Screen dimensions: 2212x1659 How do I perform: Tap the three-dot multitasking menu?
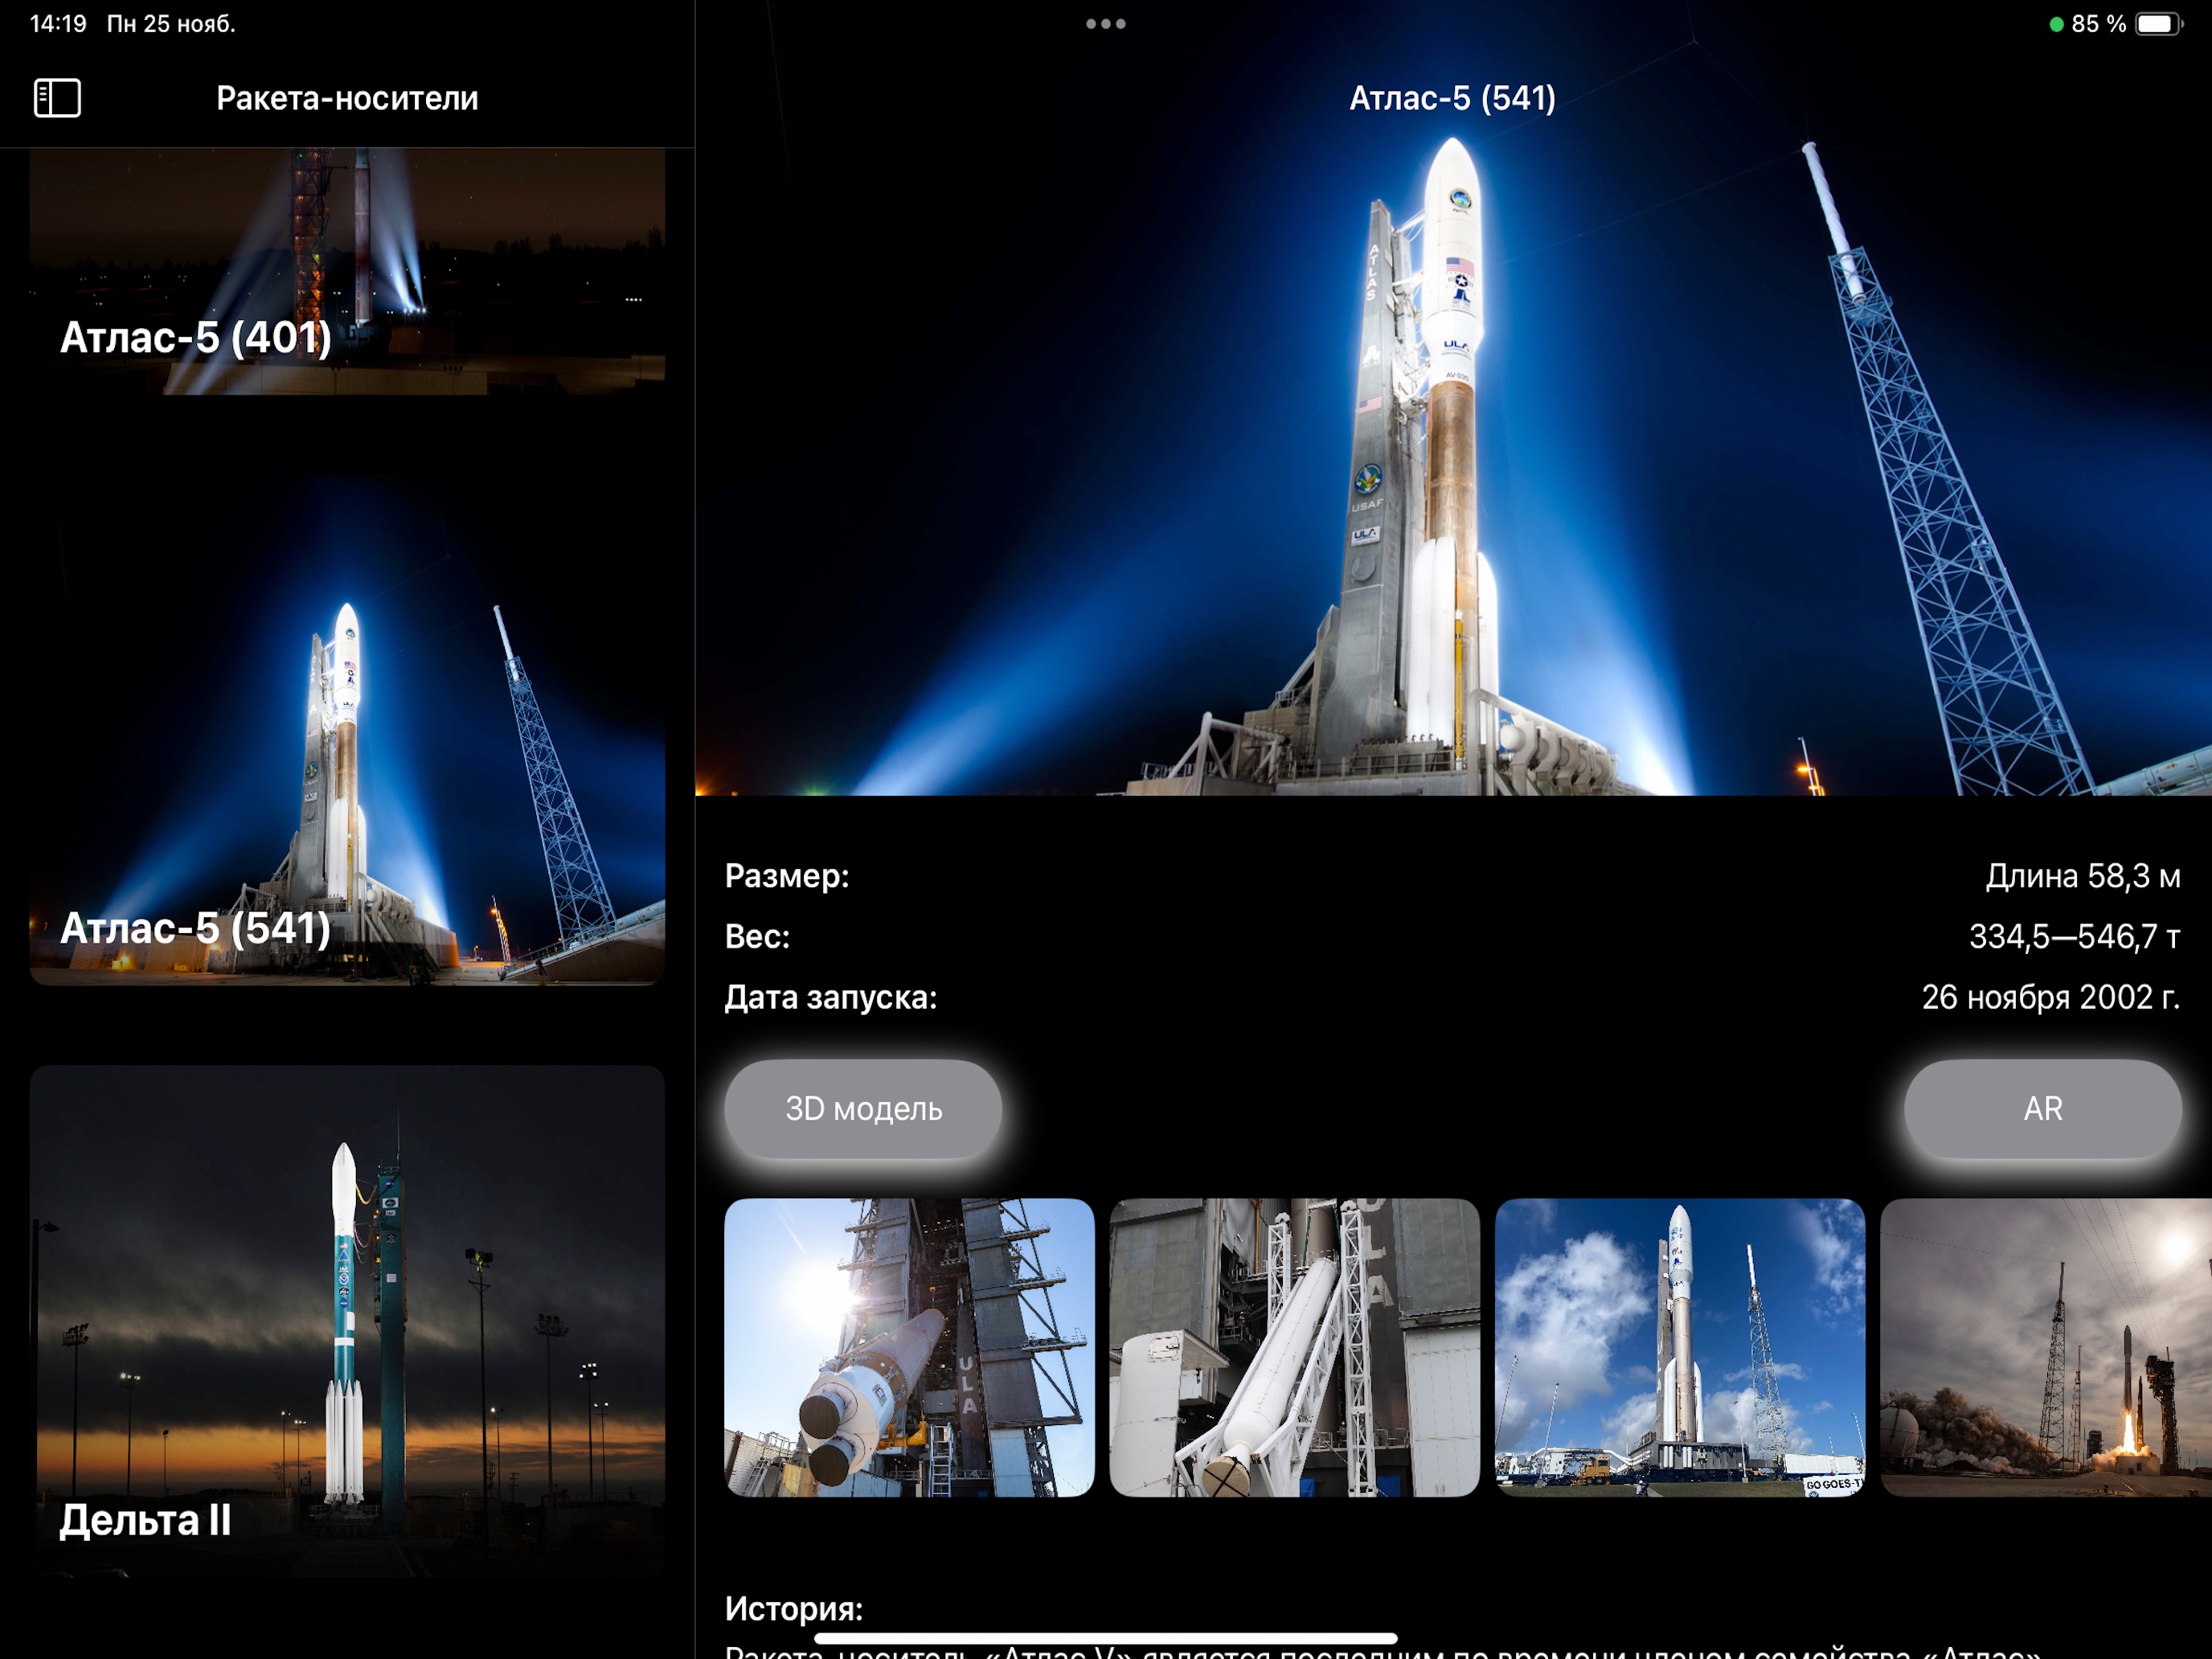click(1106, 24)
